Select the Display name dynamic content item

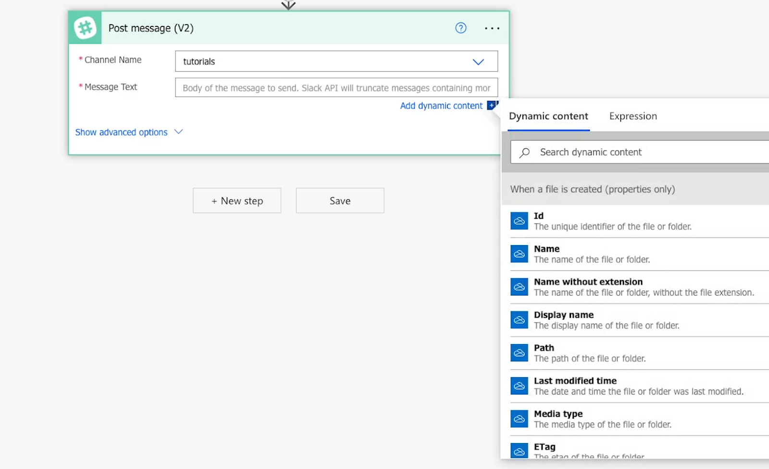(639, 320)
